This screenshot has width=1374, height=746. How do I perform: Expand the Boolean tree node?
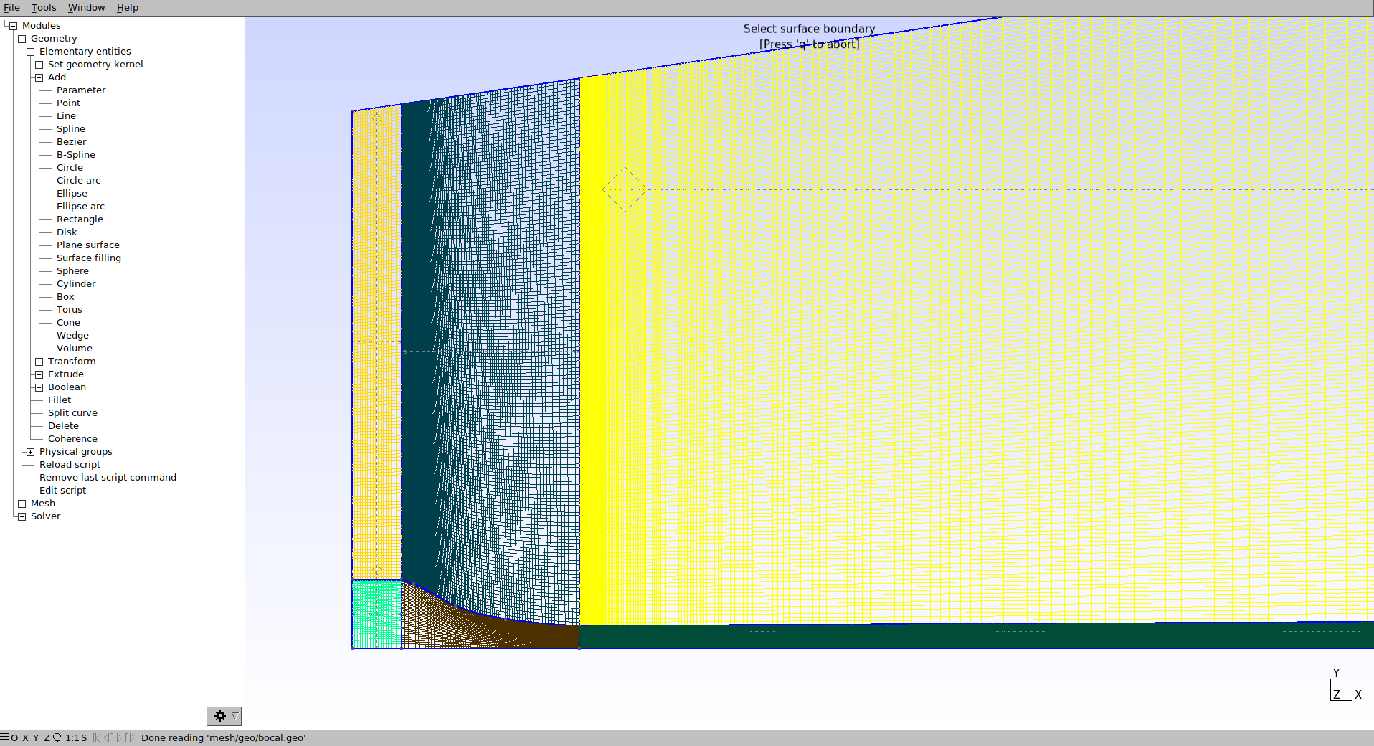tap(39, 387)
